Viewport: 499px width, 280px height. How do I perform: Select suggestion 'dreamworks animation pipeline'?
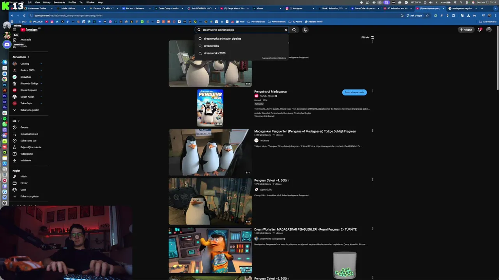pyautogui.click(x=242, y=38)
